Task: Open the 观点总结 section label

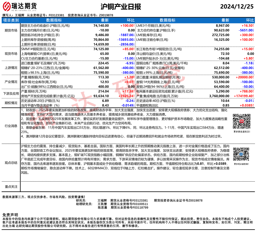Action: (x=11, y=163)
